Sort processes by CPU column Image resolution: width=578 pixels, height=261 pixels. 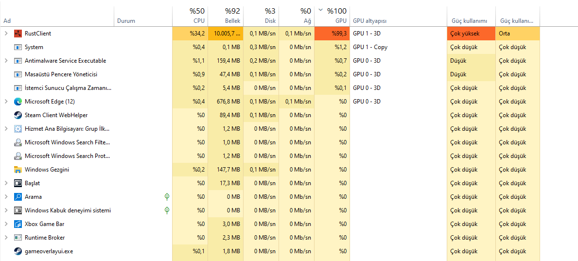[x=190, y=16]
